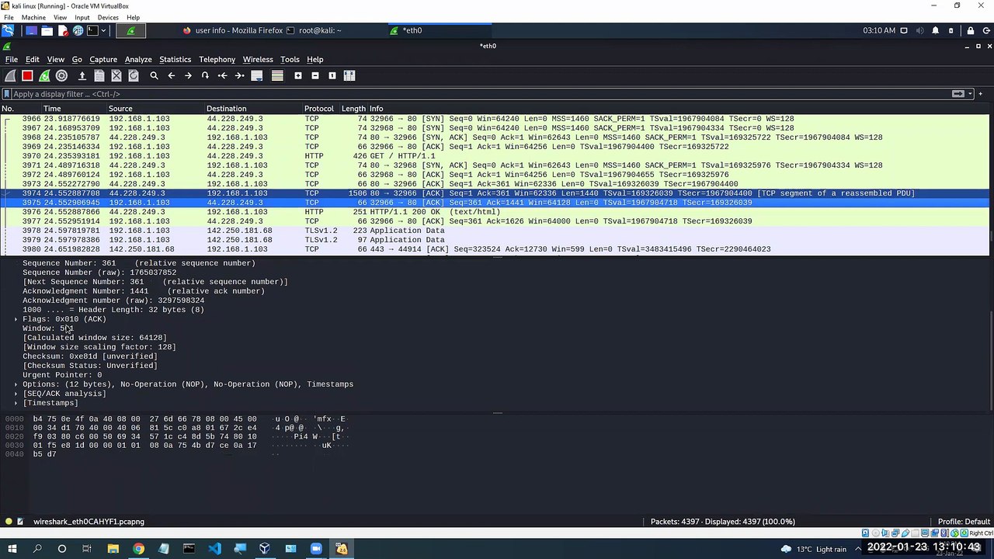This screenshot has width=994, height=559.
Task: Open the View menu
Action: coord(55,59)
